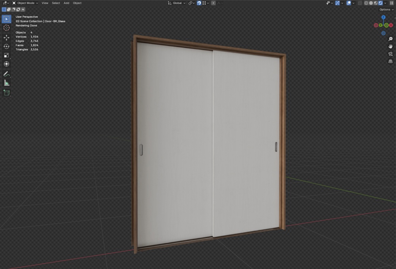The height and width of the screenshot is (269, 396).
Task: Toggle proportional editing
Action: click(213, 3)
